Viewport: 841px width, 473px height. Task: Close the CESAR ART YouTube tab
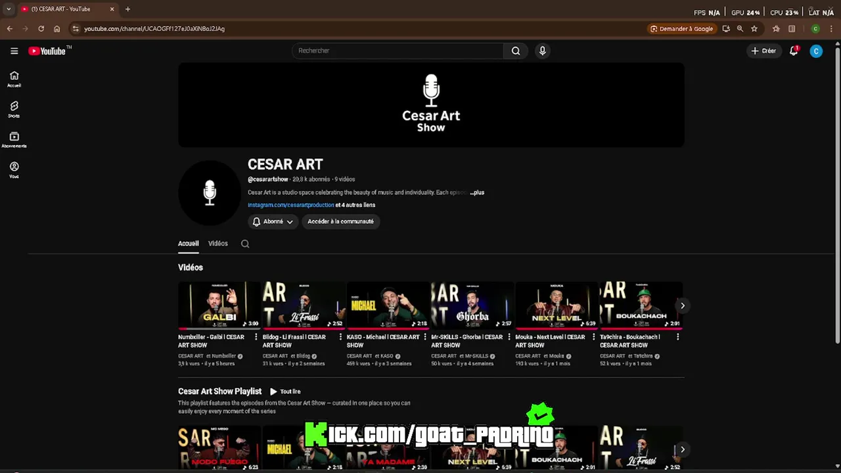pos(112,9)
